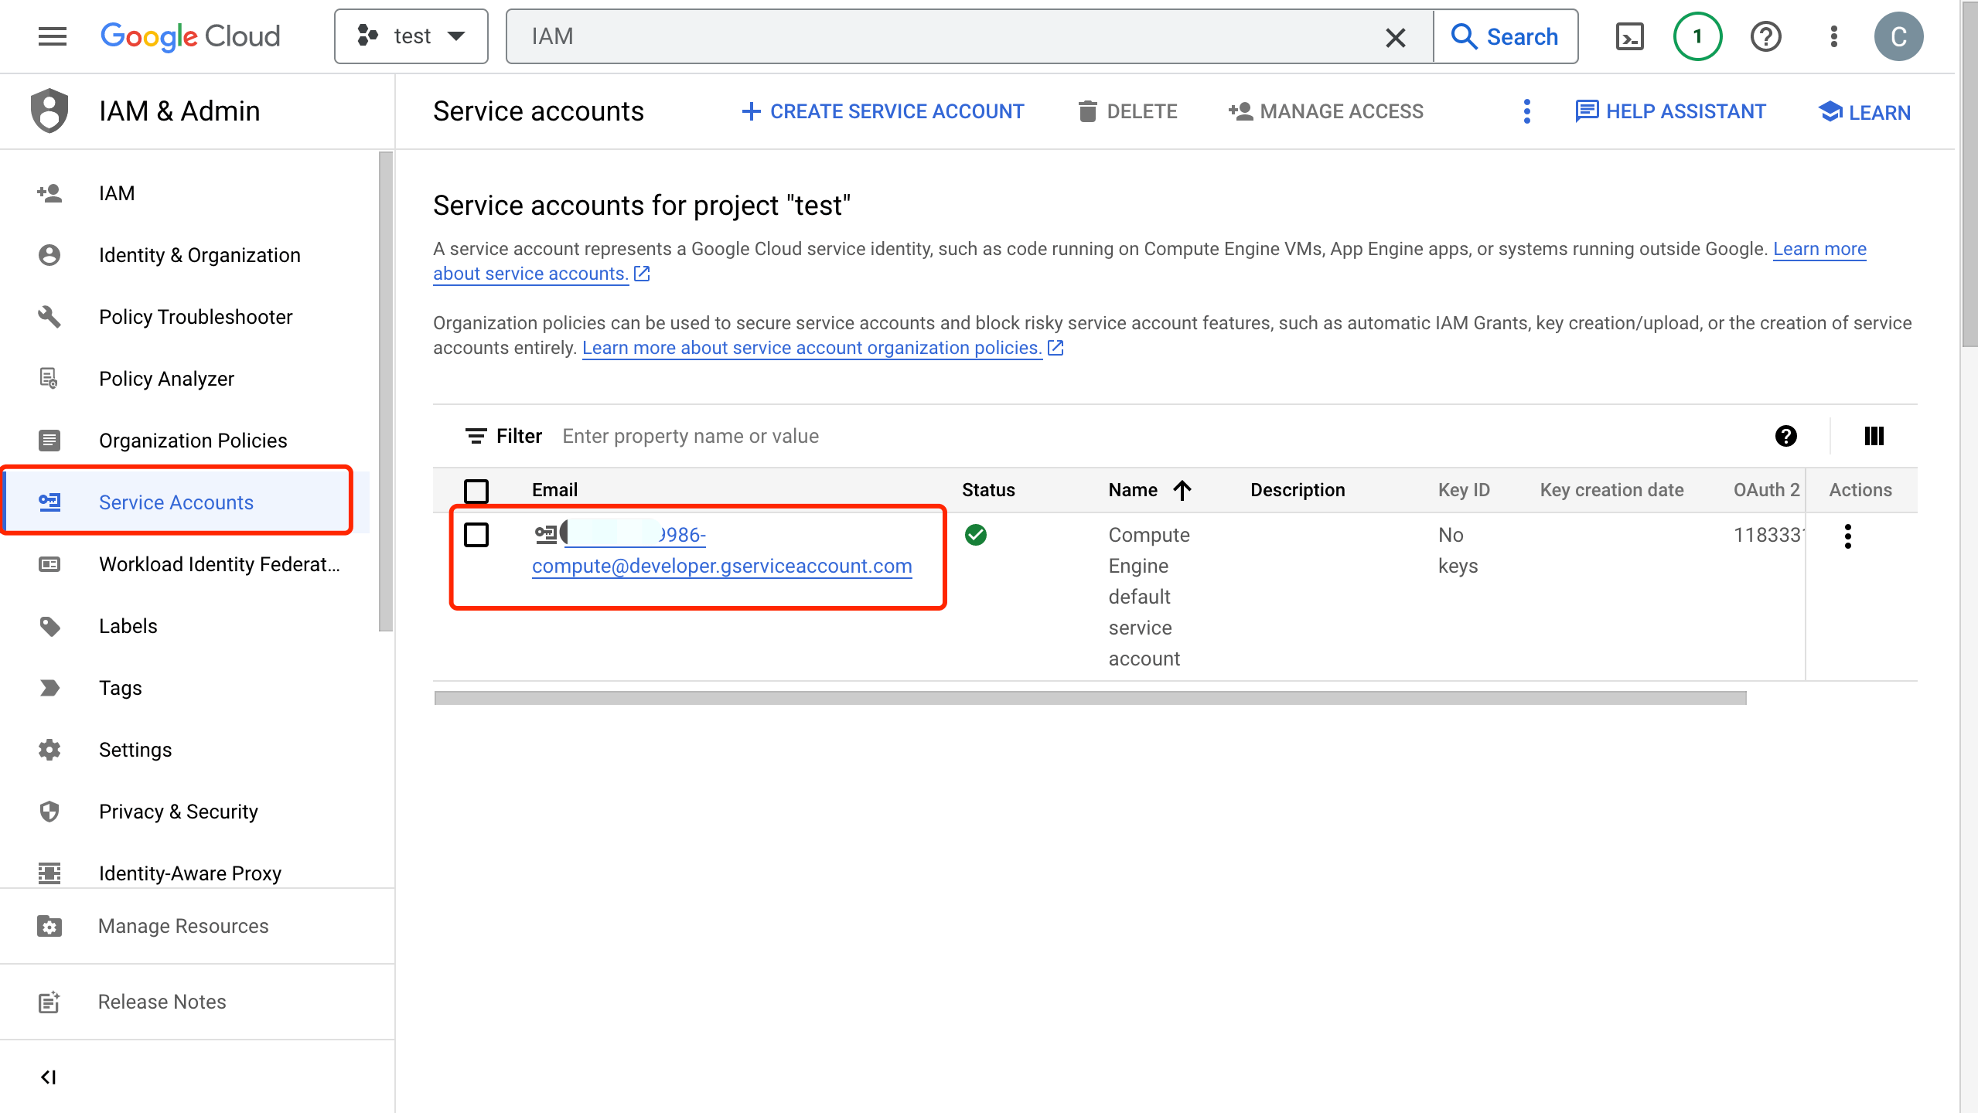The height and width of the screenshot is (1113, 1978).
Task: Open Workload Identity Federation
Action: point(220,564)
